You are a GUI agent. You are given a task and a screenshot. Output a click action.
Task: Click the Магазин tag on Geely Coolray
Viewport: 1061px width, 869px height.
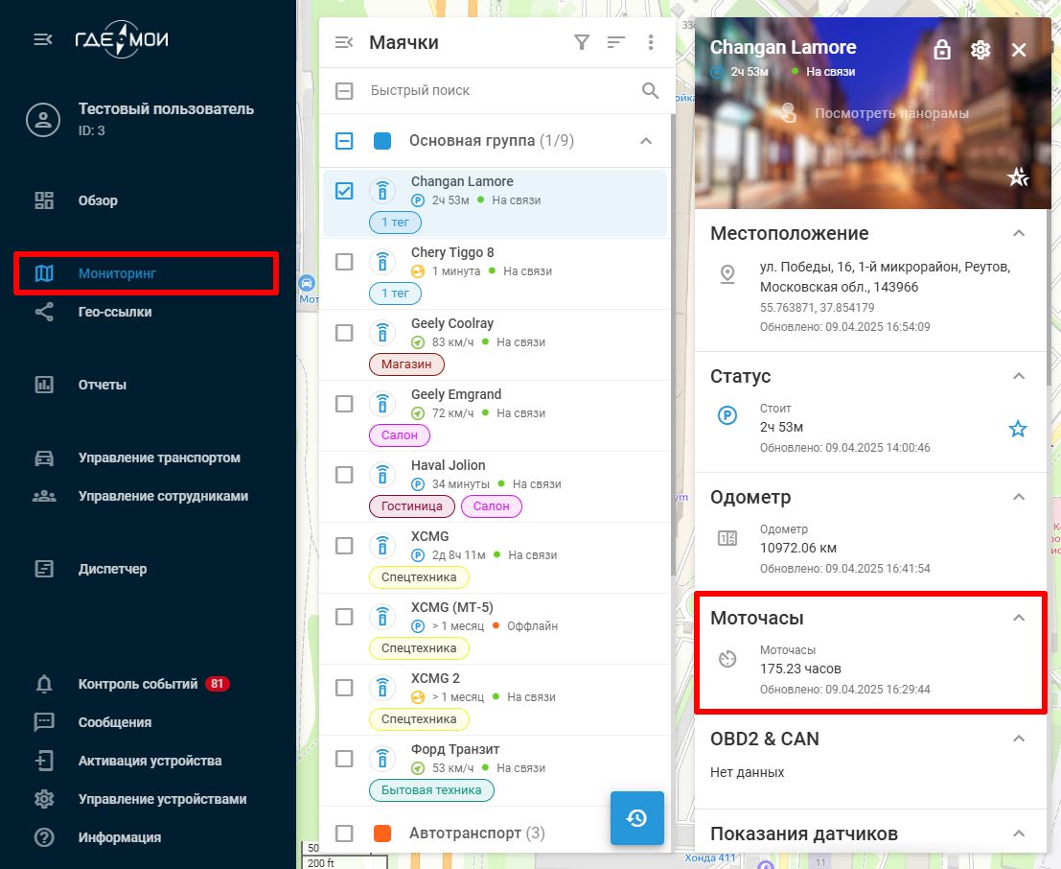coord(406,364)
